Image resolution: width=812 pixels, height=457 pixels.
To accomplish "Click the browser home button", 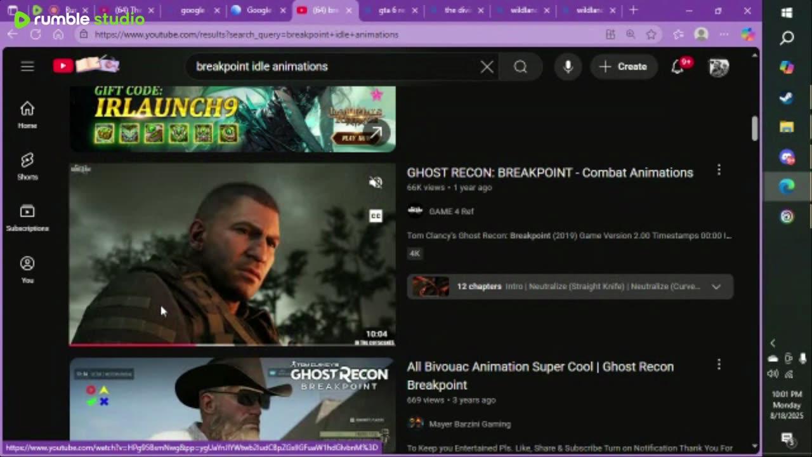I will tap(58, 34).
